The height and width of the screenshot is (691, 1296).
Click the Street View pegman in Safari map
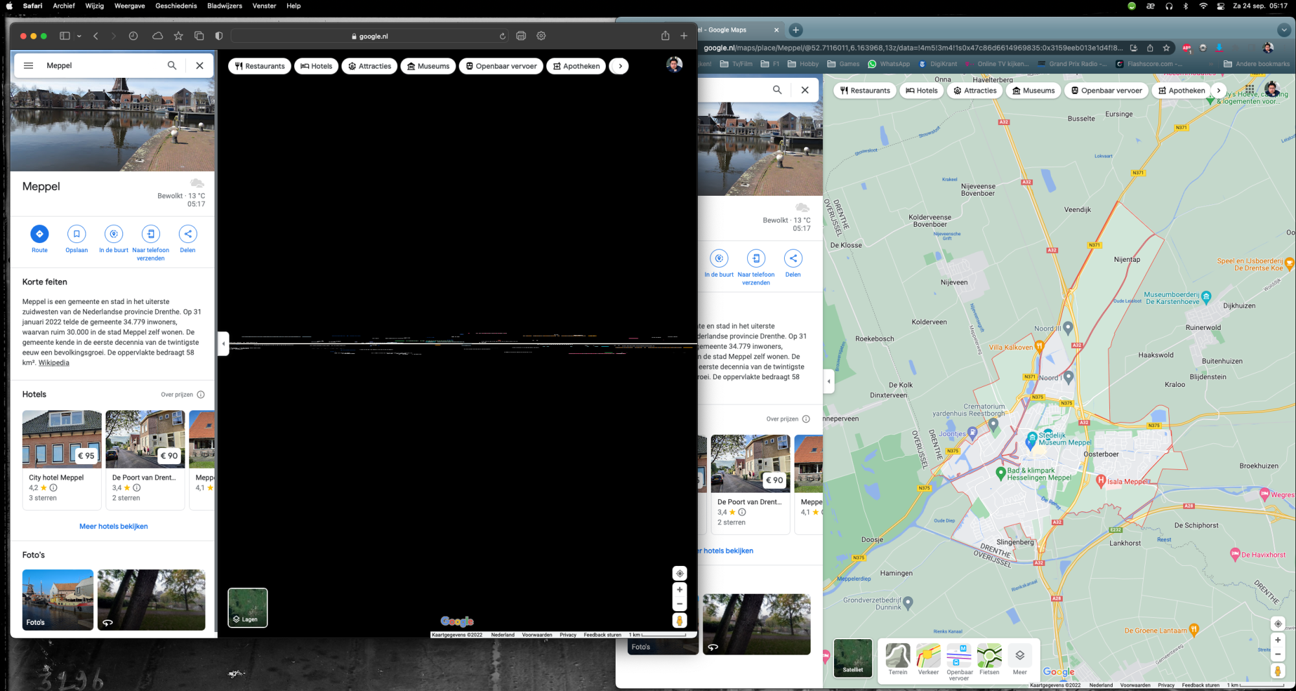(680, 620)
